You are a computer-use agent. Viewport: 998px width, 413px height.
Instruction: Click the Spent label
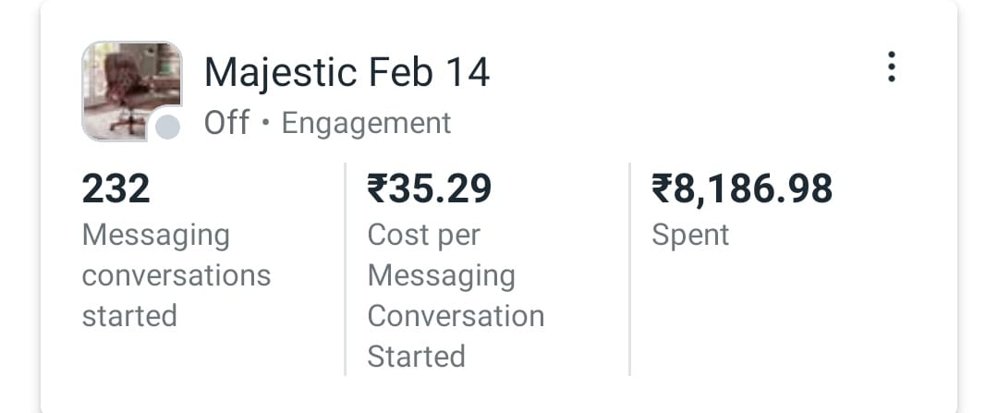tap(690, 235)
